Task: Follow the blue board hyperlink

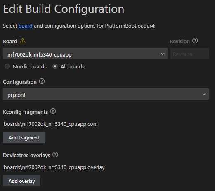Action: [26, 26]
